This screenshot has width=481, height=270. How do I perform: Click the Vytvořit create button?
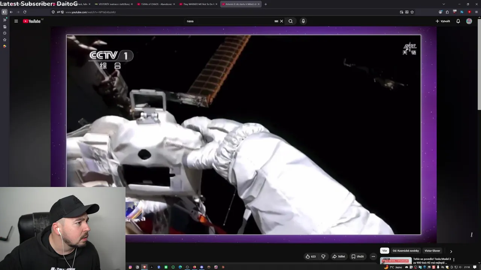pyautogui.click(x=443, y=21)
